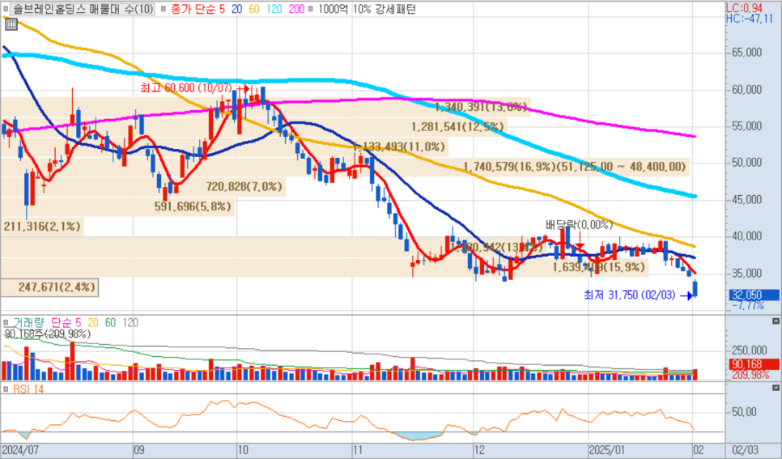Click the 09 month axis label

pos(139,450)
